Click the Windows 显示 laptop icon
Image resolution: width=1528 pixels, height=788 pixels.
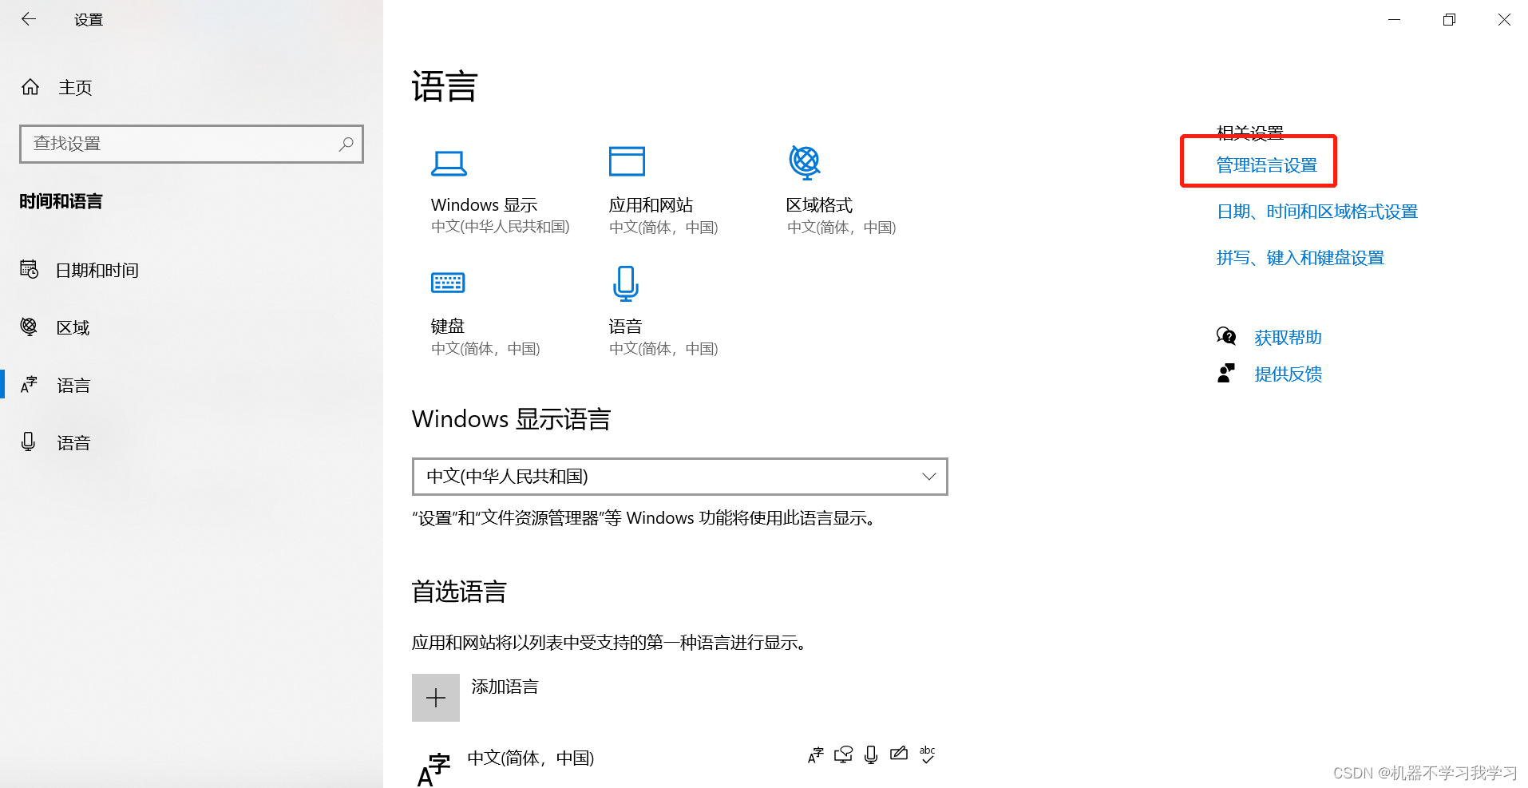(x=449, y=164)
